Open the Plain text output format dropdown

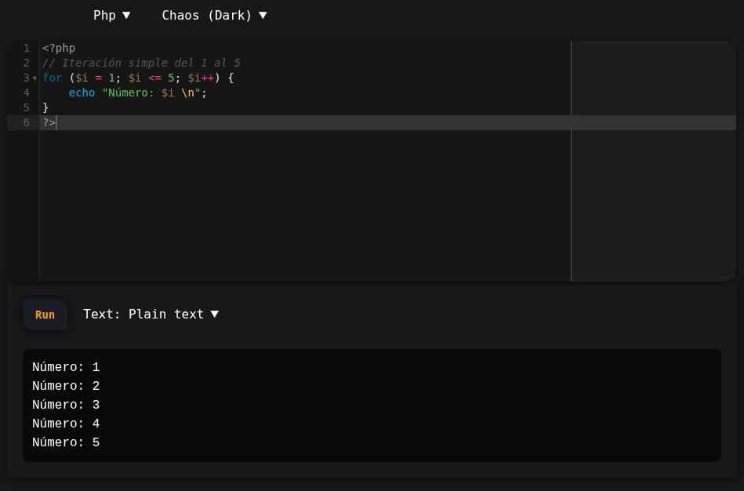151,314
